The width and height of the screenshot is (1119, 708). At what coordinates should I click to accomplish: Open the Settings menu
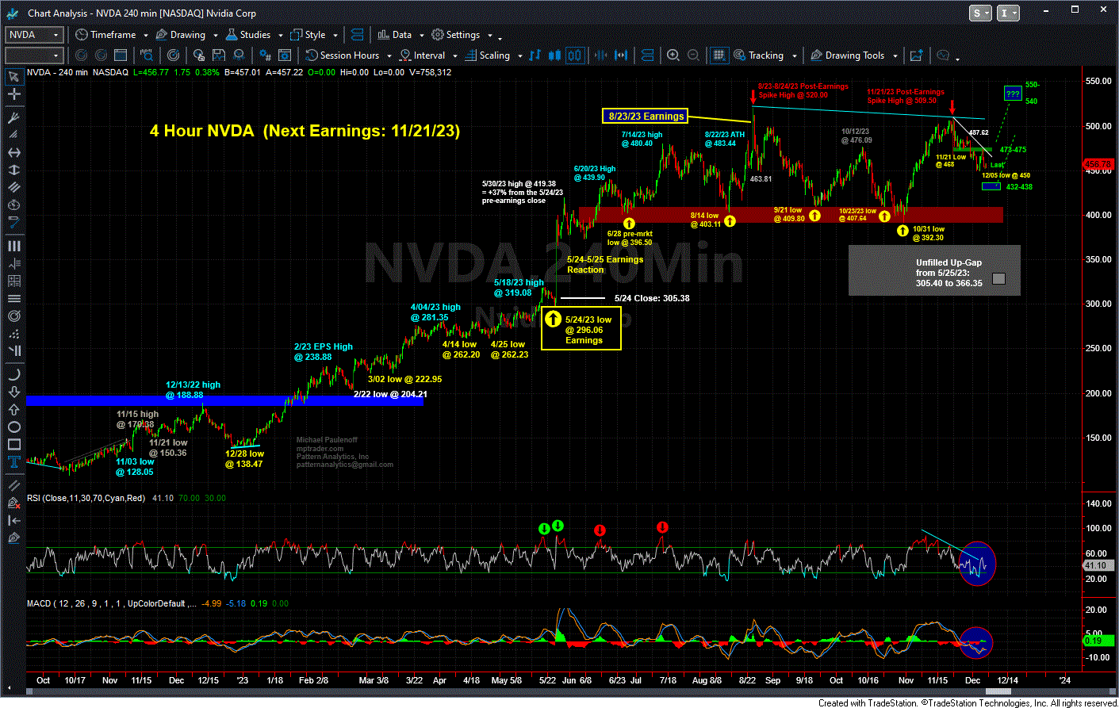(455, 35)
